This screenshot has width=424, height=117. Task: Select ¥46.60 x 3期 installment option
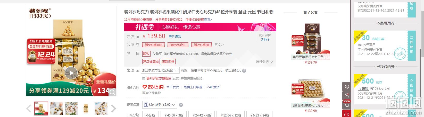173,114
